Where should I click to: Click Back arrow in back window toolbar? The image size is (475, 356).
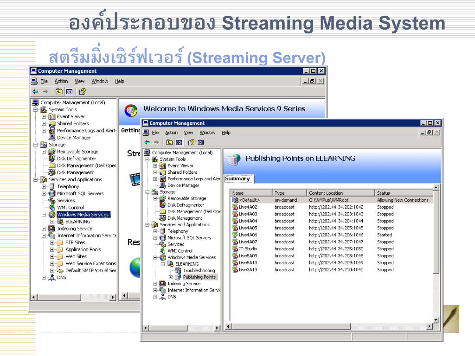pyautogui.click(x=35, y=91)
